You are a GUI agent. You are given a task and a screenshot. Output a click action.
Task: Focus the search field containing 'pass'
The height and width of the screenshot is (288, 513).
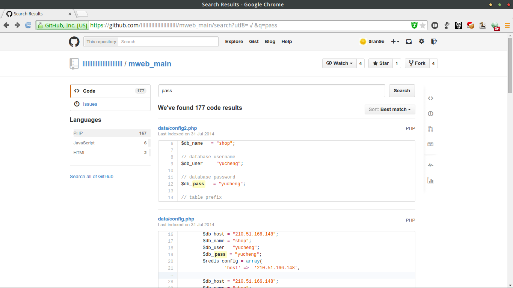click(x=272, y=91)
